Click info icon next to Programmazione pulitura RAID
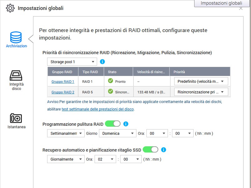 tap(126, 124)
